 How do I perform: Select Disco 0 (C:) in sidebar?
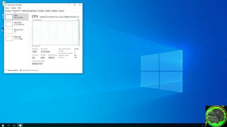click(x=17, y=31)
